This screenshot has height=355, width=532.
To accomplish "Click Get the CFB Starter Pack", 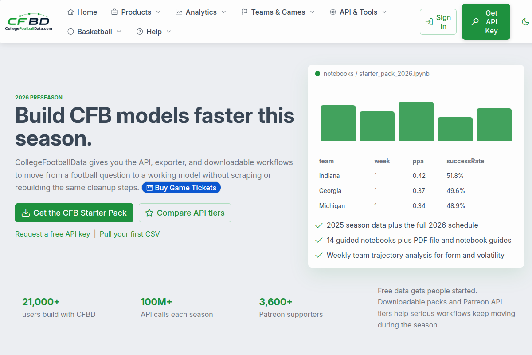I will click(x=74, y=213).
